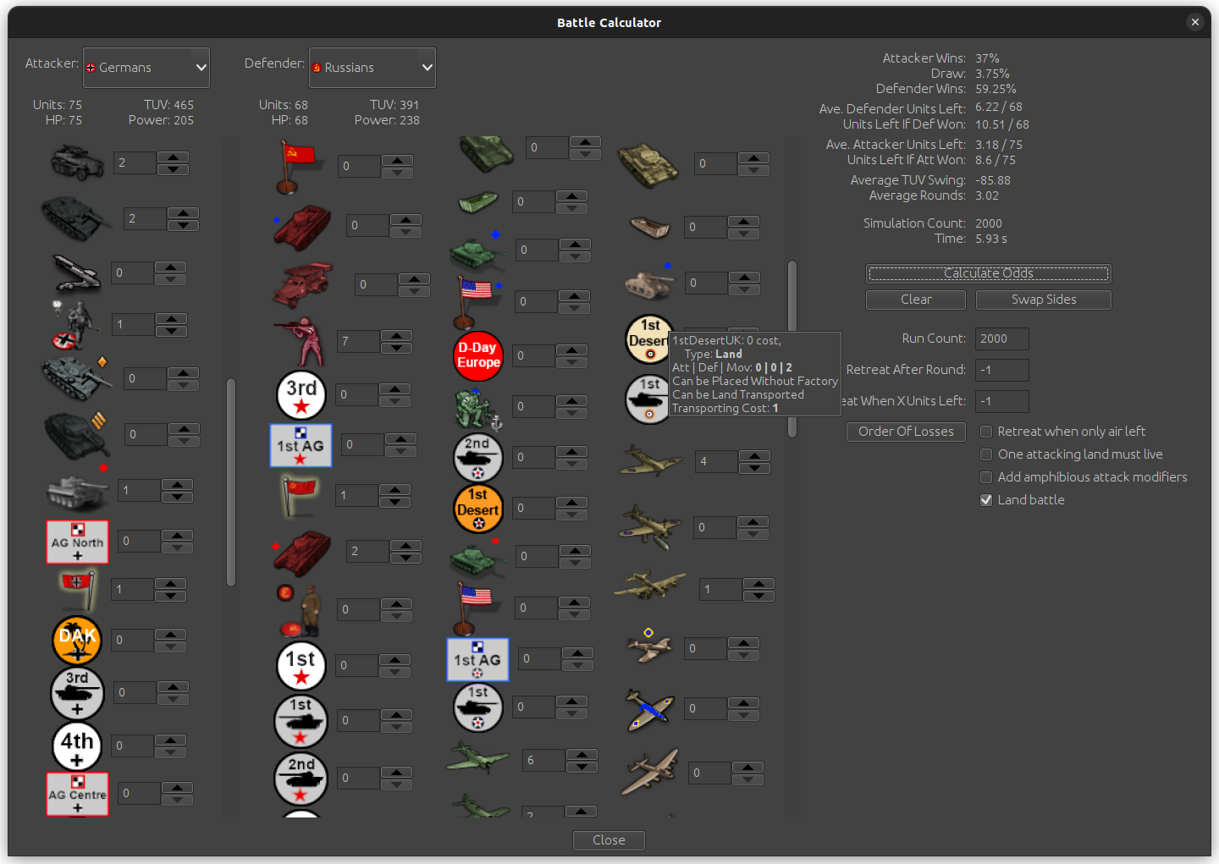Image resolution: width=1219 pixels, height=864 pixels.
Task: Click the orange DAK unit icon
Action: 77,640
